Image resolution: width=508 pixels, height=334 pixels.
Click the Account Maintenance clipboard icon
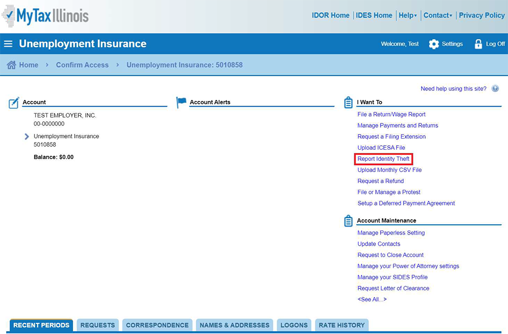(x=348, y=221)
